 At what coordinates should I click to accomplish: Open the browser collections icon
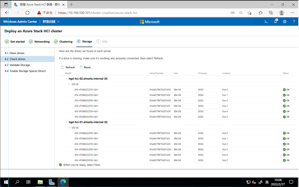pyautogui.click(x=271, y=13)
